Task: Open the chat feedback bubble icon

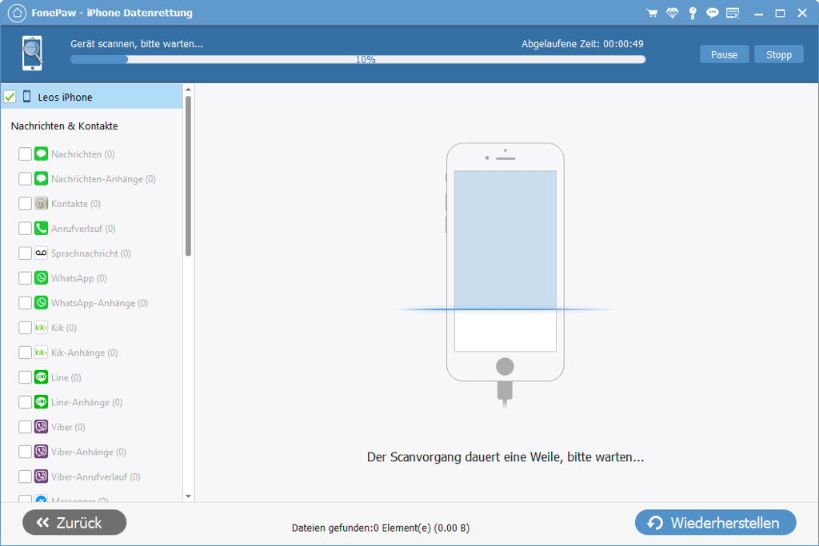Action: pos(713,13)
